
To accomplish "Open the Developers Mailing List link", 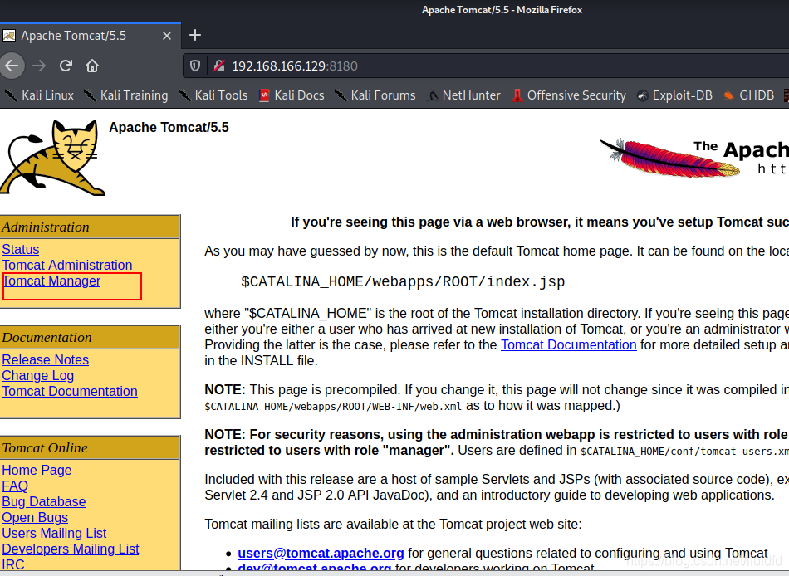I will click(x=71, y=549).
